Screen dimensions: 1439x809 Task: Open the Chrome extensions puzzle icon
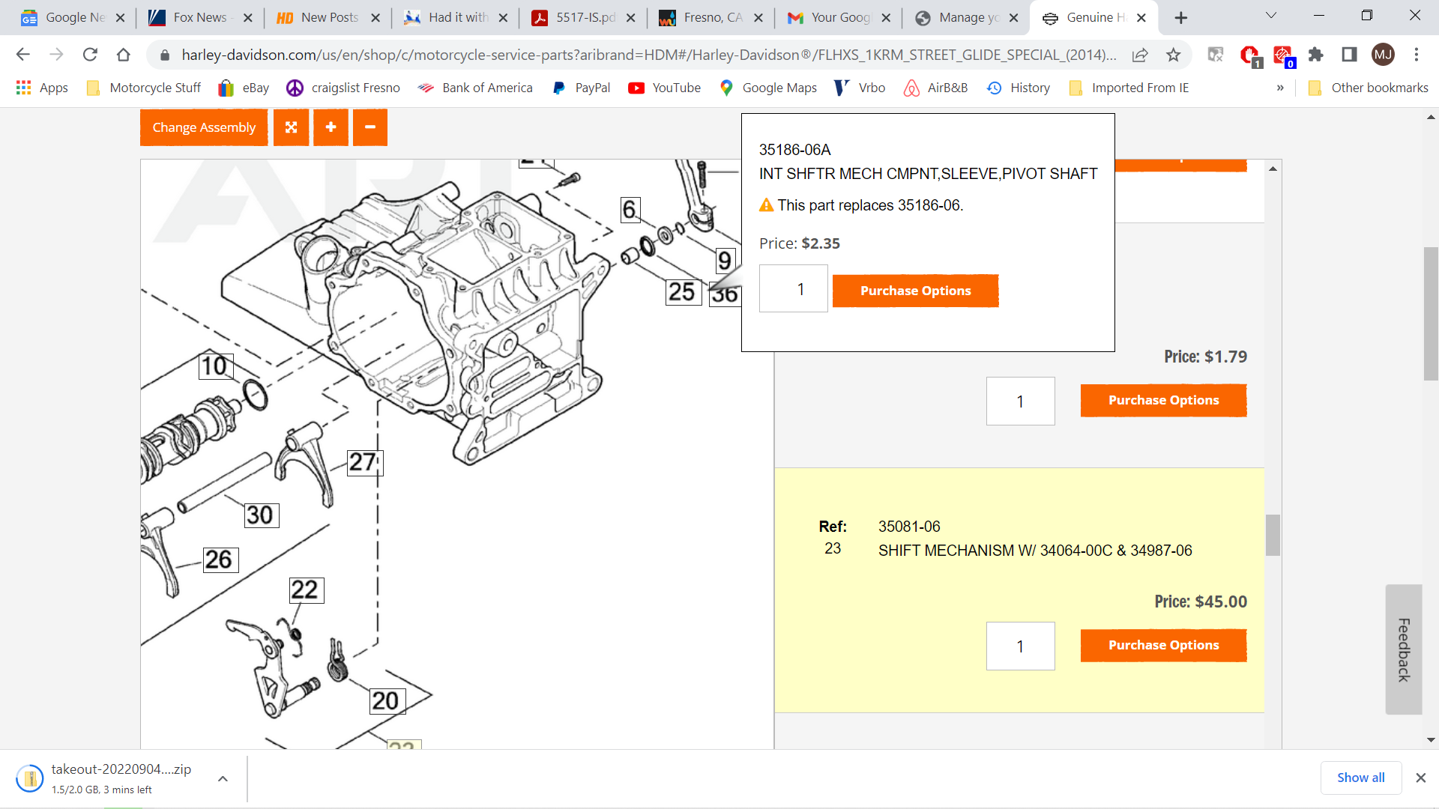[1315, 55]
